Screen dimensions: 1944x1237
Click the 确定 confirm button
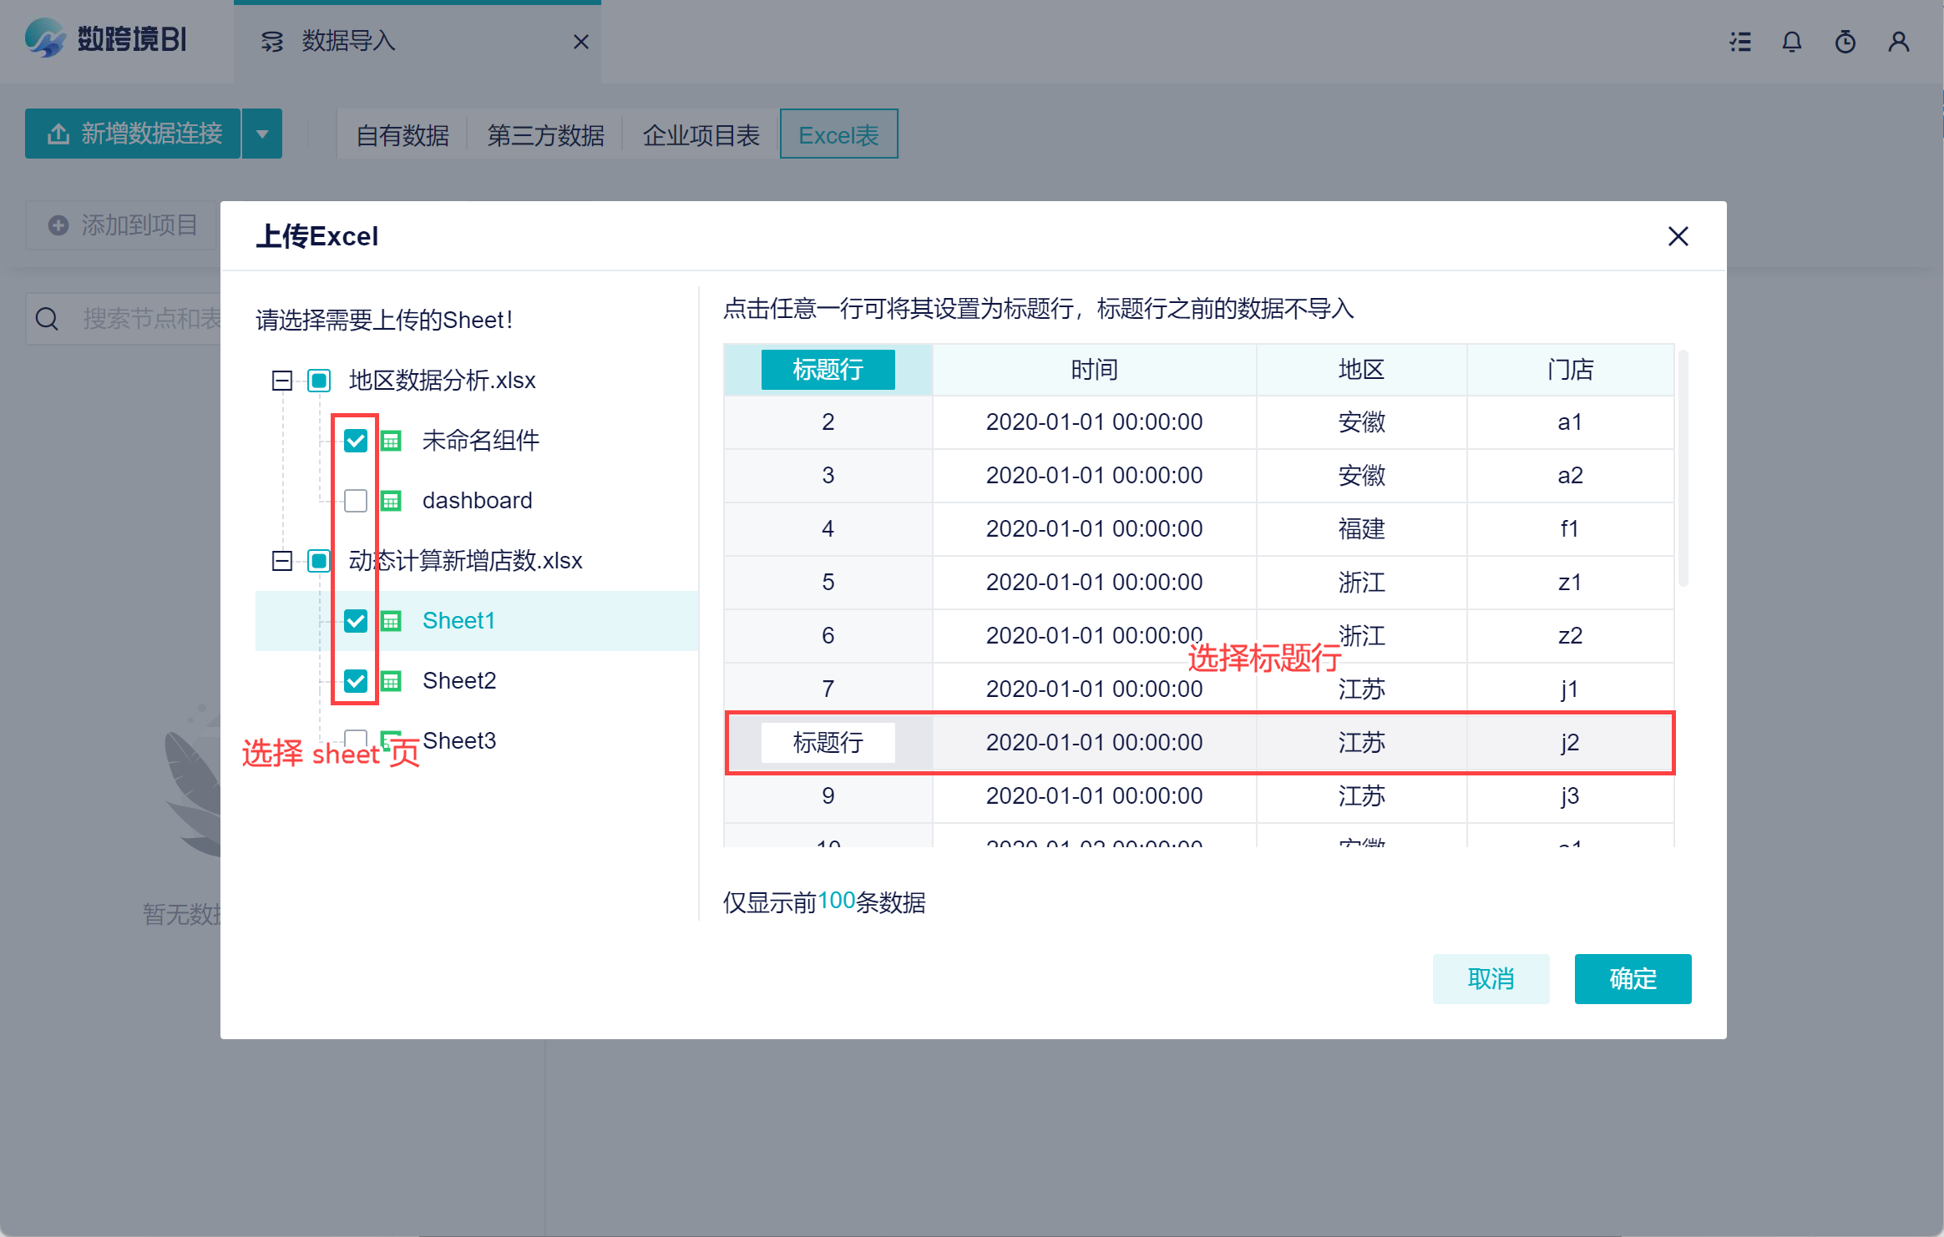(1633, 978)
